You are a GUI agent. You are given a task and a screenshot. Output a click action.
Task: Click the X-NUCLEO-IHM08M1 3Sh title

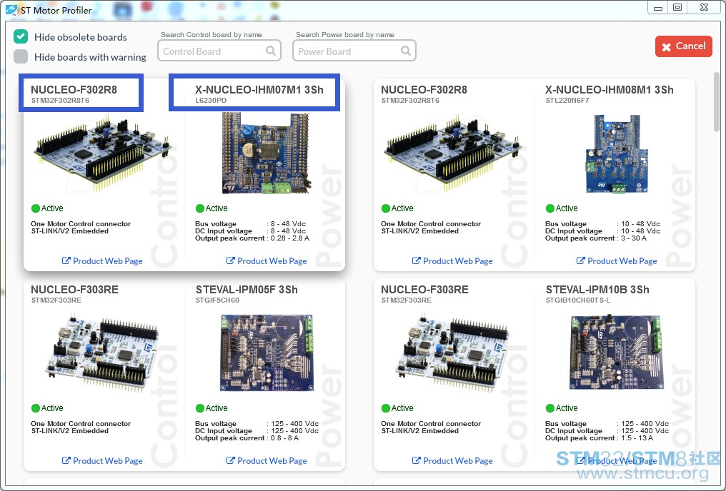(610, 90)
